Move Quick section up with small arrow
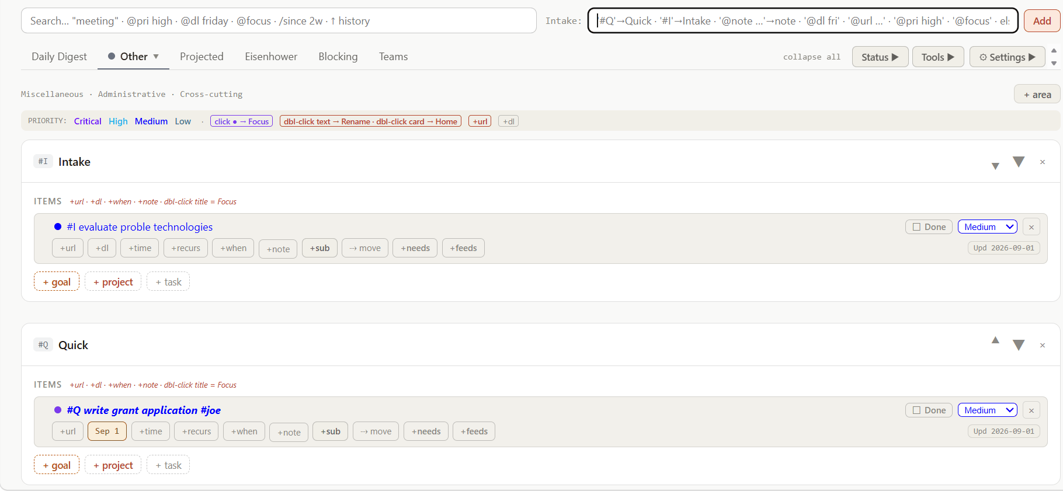Screen dimensions: 1063x491 tap(995, 340)
